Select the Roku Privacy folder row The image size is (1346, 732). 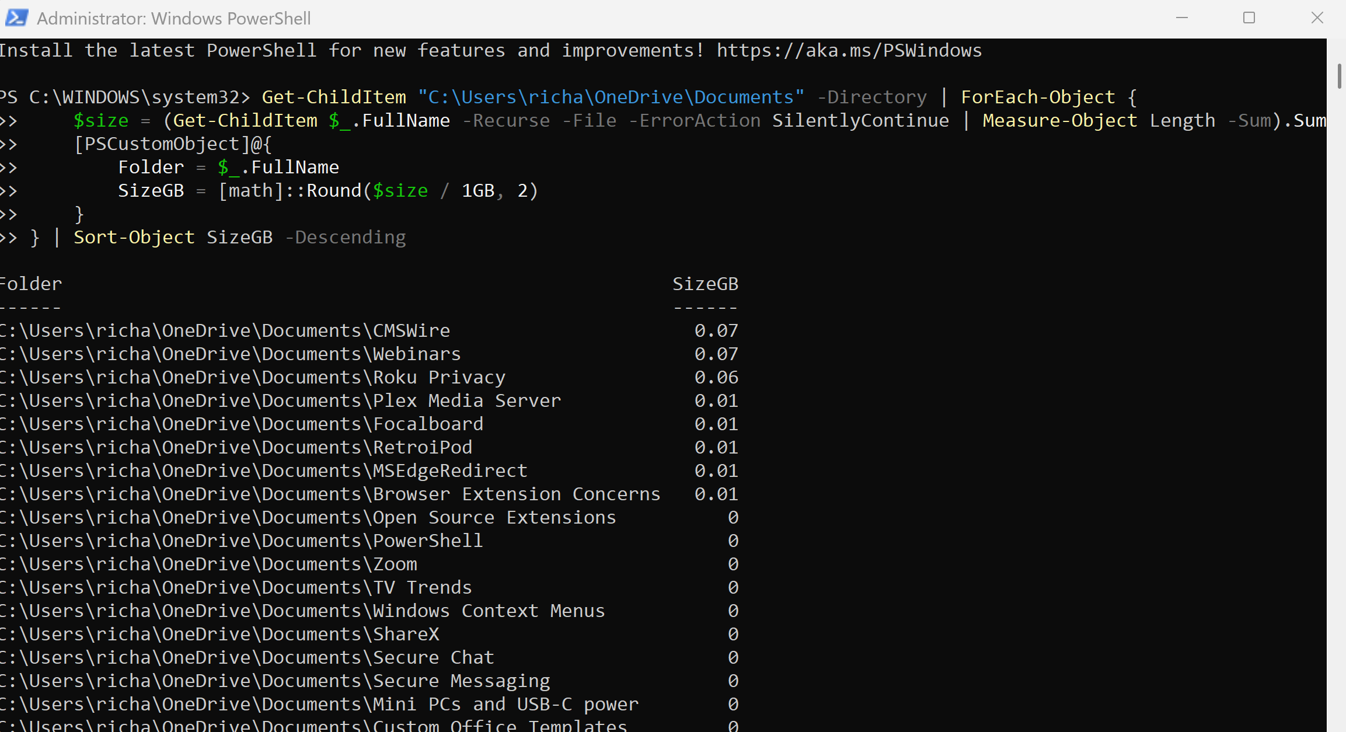(369, 378)
